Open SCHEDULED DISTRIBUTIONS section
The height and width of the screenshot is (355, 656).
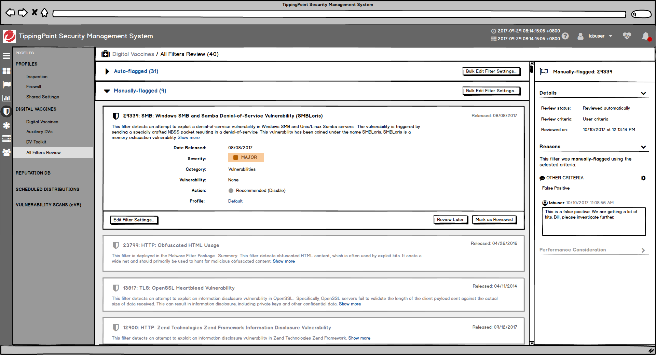coord(47,189)
